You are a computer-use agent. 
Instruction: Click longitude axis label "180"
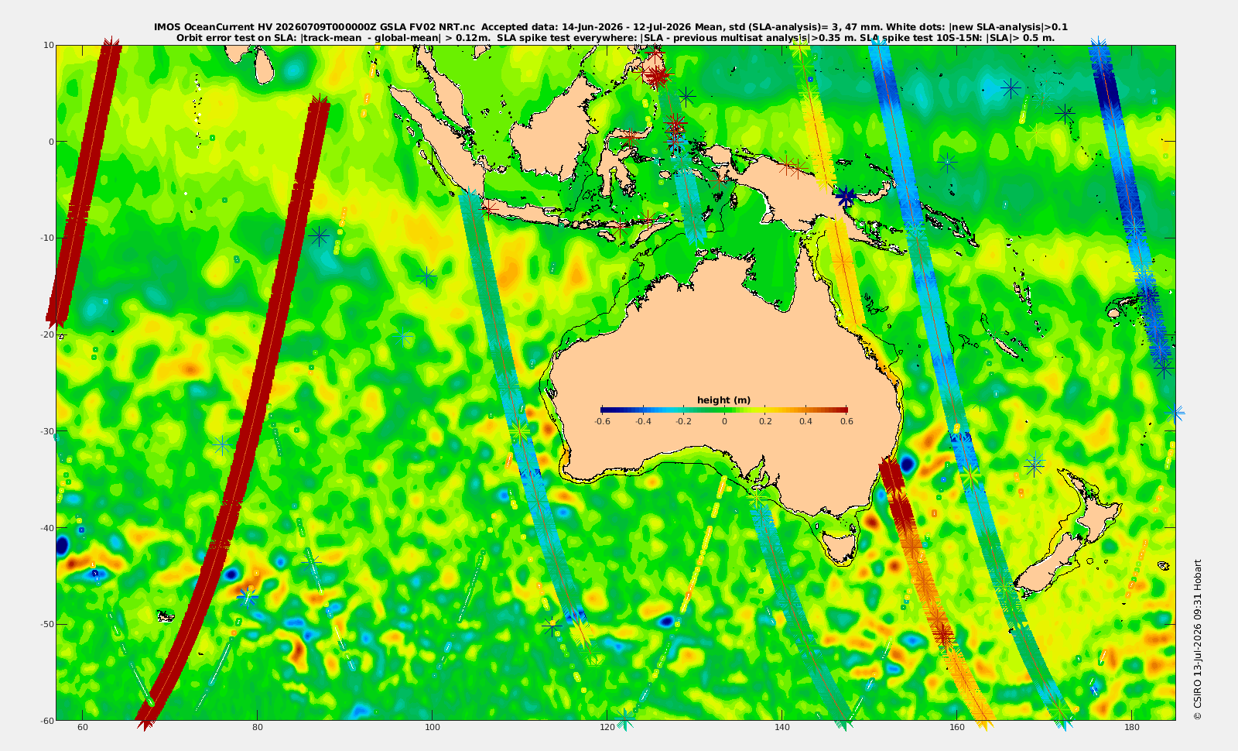[1132, 728]
